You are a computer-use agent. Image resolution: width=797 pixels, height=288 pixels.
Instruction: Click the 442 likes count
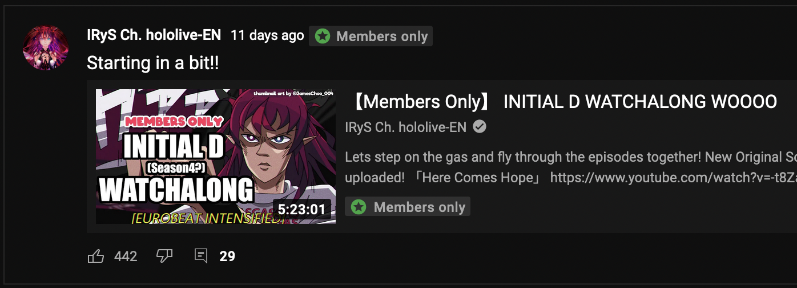pos(126,257)
